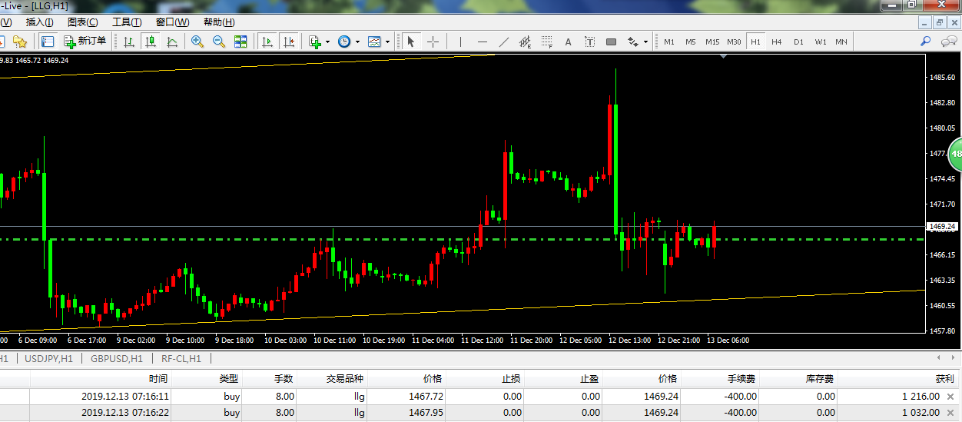Switch timeframe to M30
Screen dimensions: 962x422
click(734, 42)
